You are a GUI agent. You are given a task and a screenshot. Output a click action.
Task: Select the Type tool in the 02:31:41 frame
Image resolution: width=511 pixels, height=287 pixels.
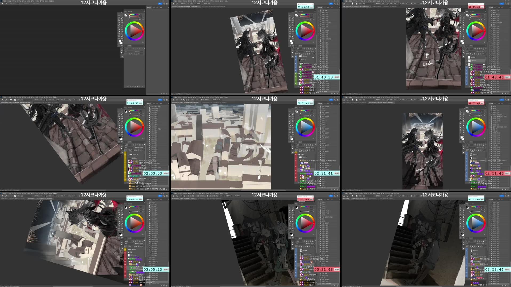tap(290, 130)
